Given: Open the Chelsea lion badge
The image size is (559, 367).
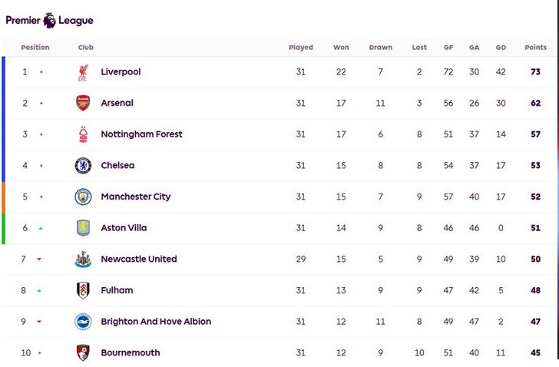Looking at the screenshot, I should point(83,166).
